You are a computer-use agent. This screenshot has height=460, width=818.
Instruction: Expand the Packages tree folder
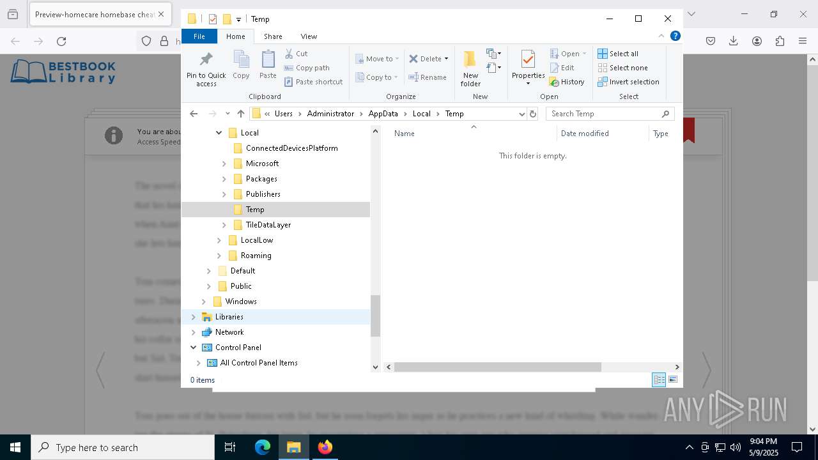224,179
